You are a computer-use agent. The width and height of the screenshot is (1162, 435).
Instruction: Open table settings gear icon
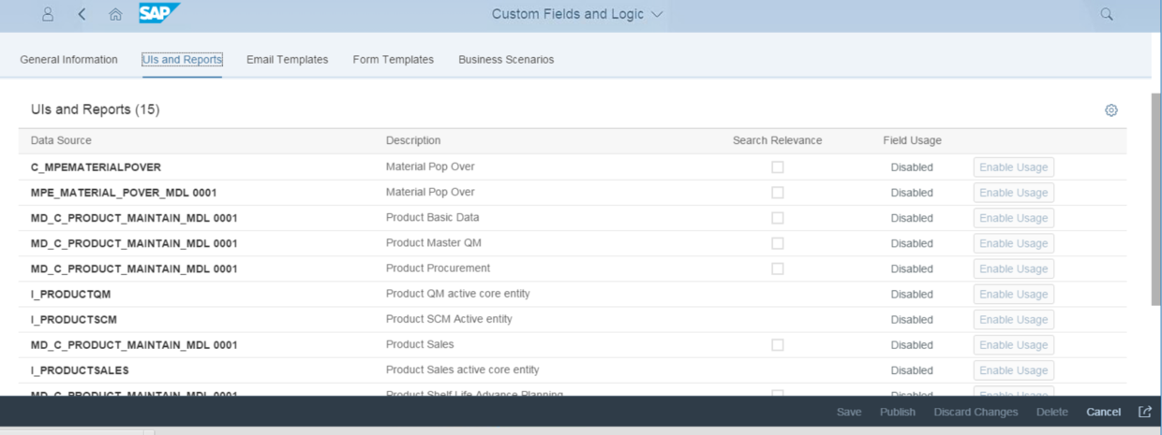pyautogui.click(x=1111, y=110)
